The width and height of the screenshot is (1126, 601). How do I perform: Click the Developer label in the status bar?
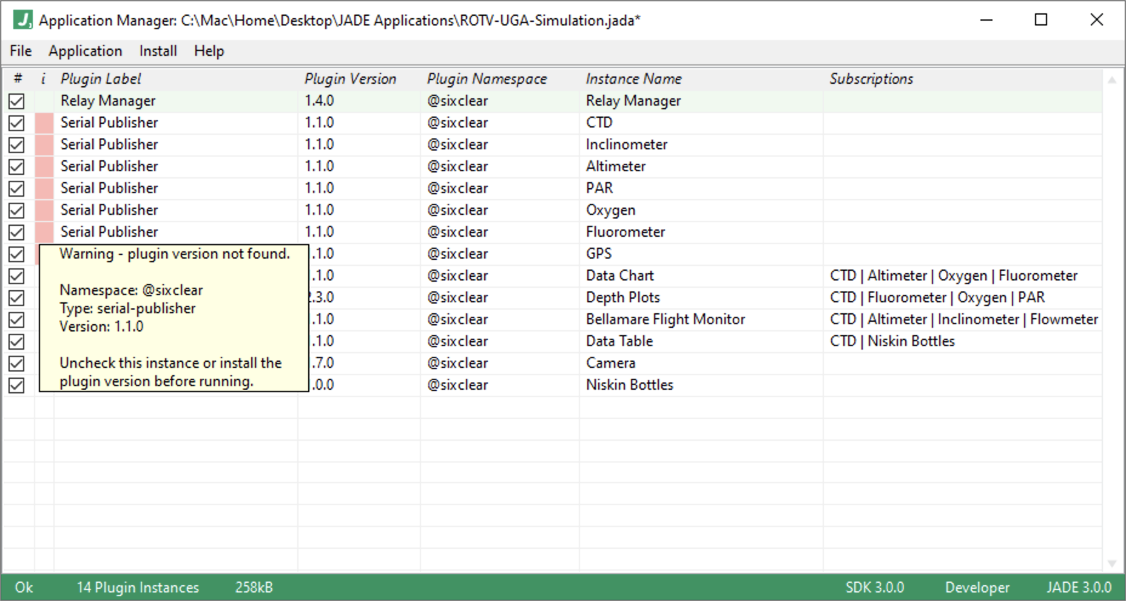[977, 587]
